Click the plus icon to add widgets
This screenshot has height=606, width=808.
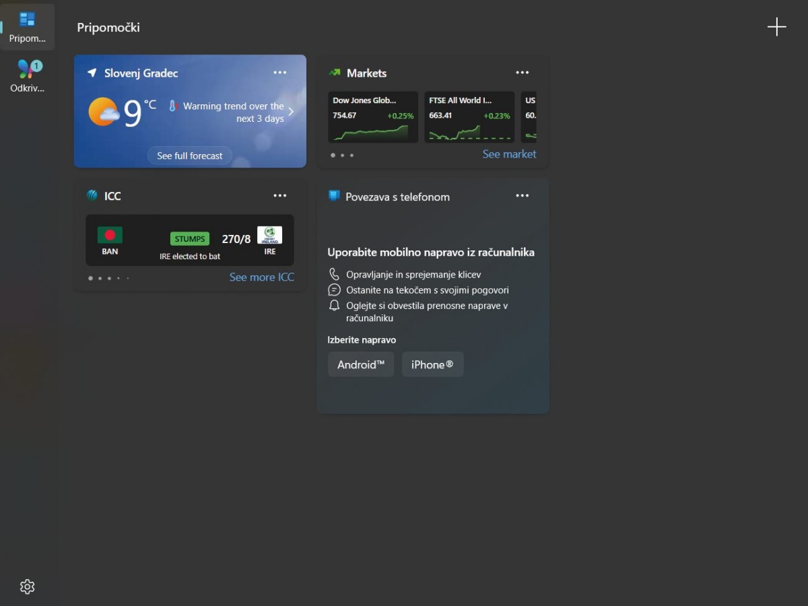click(x=776, y=27)
